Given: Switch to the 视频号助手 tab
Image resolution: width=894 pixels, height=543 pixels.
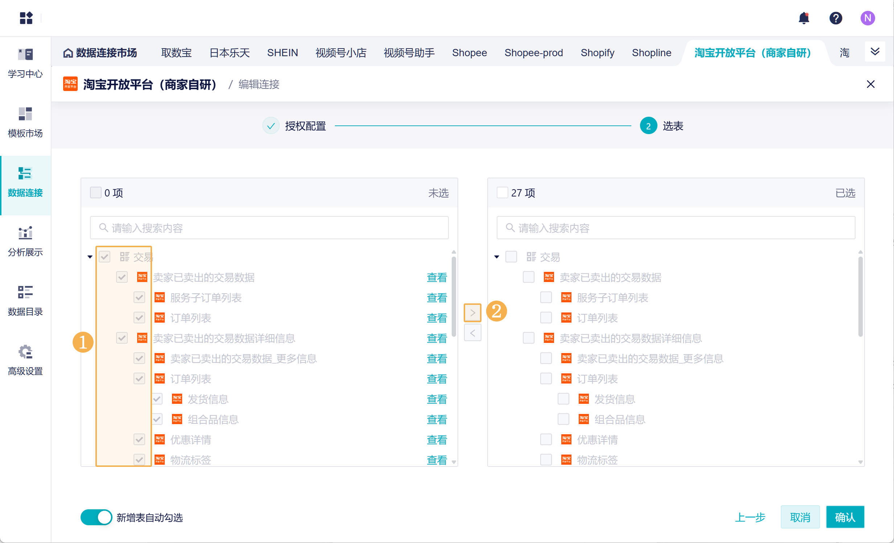Looking at the screenshot, I should [409, 53].
